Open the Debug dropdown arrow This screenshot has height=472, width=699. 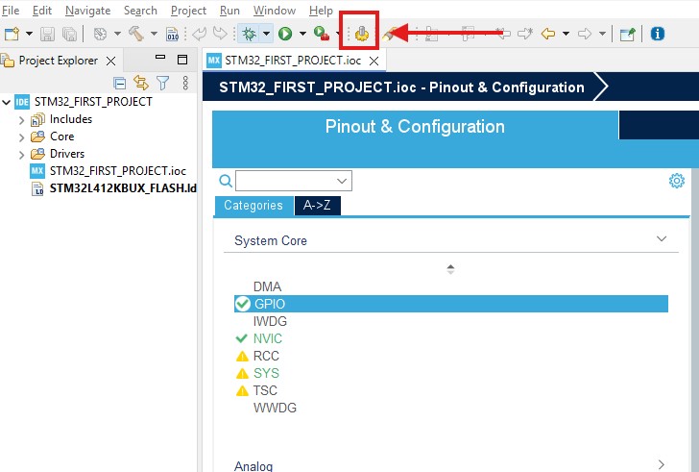click(x=266, y=34)
